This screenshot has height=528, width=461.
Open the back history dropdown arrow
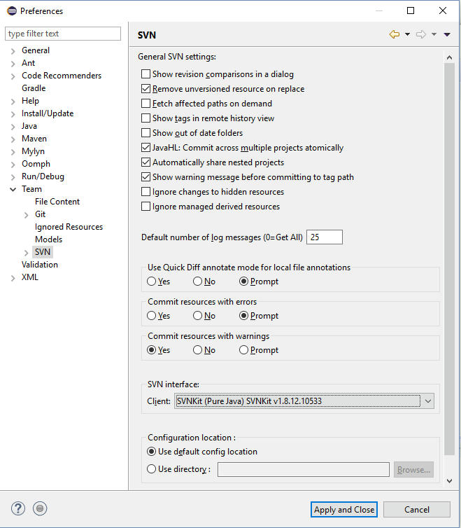coord(407,34)
